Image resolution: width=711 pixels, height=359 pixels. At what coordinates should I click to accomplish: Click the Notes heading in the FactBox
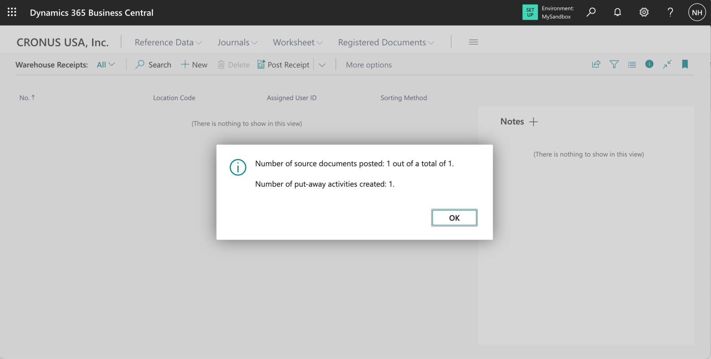[512, 122]
